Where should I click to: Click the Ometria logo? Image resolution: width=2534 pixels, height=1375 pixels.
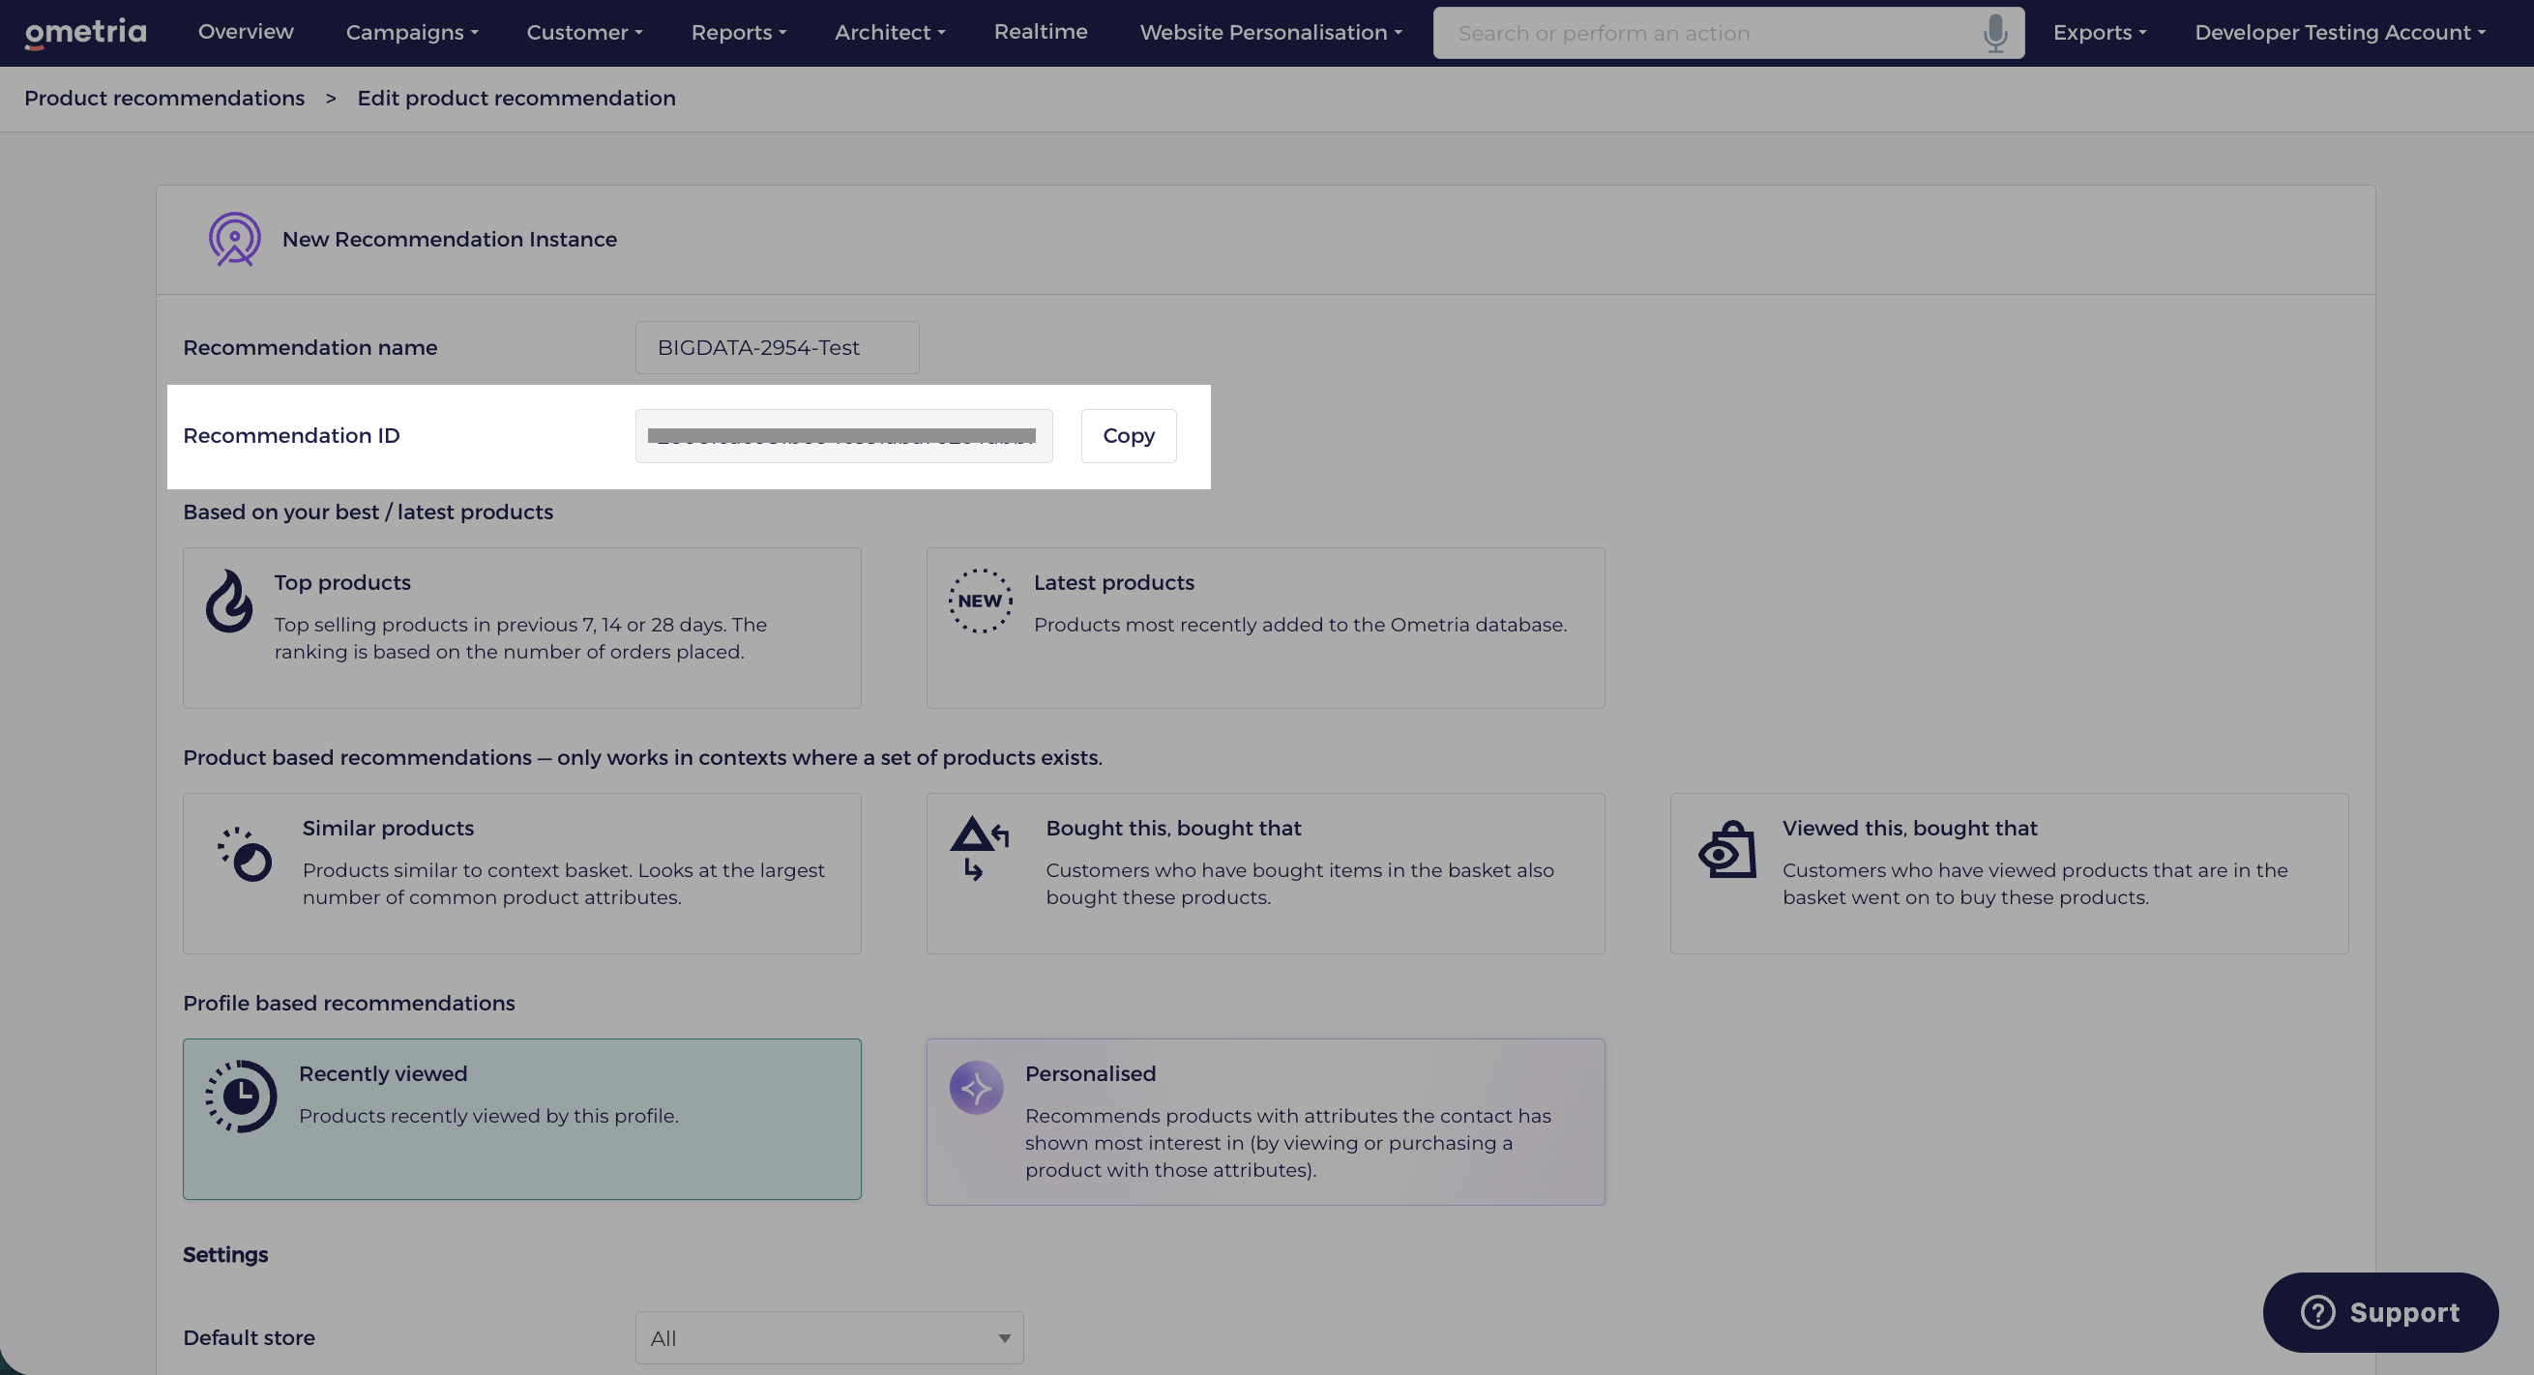[x=85, y=33]
